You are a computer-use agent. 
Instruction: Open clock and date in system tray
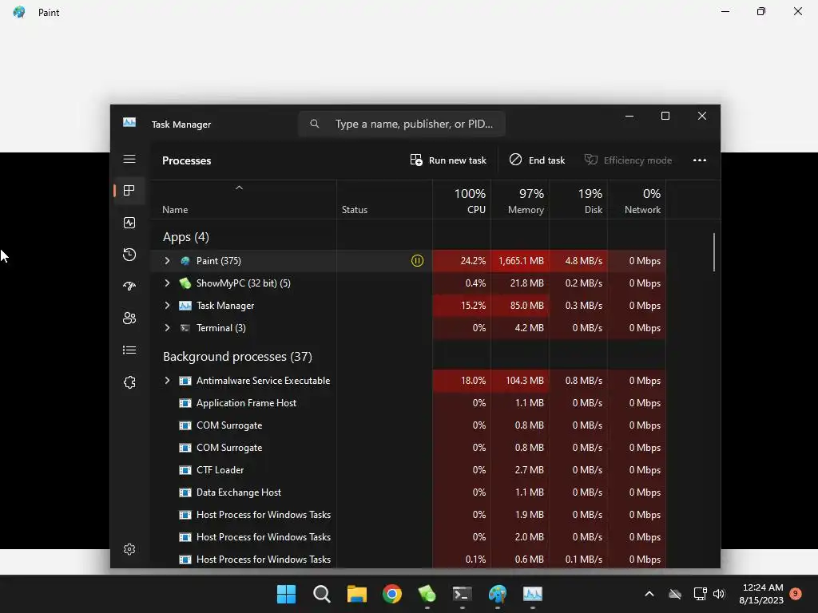tap(761, 594)
